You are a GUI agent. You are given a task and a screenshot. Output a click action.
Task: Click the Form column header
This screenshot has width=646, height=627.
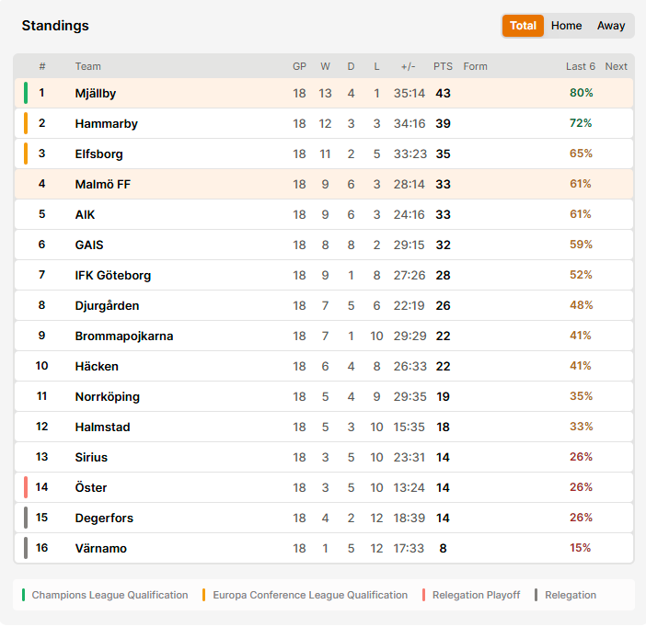(x=475, y=66)
